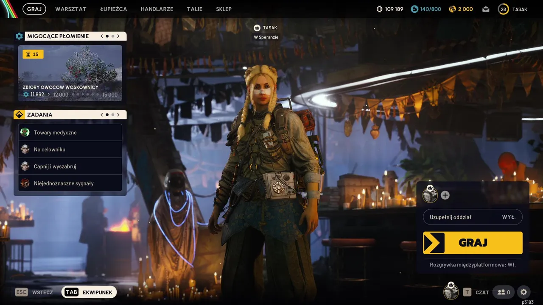This screenshot has height=305, width=543.
Task: Open the Towary medyczne quest
Action: [70, 133]
